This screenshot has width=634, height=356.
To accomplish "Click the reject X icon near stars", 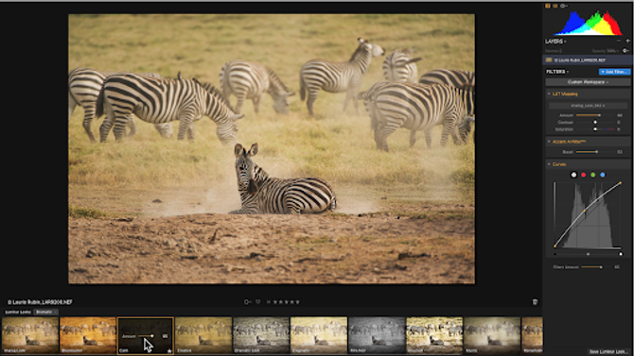I will point(268,302).
